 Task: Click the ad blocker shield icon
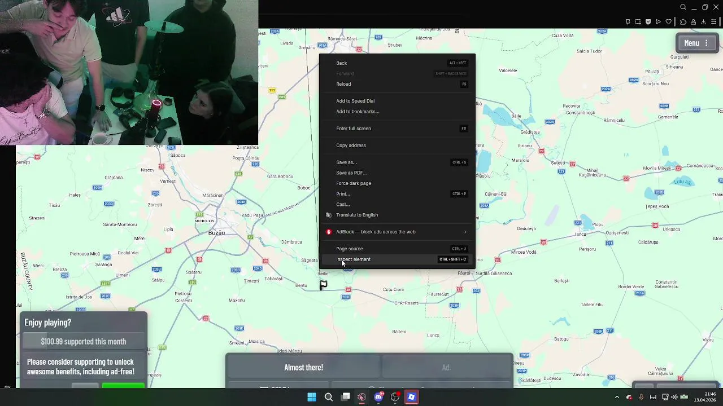pos(648,22)
